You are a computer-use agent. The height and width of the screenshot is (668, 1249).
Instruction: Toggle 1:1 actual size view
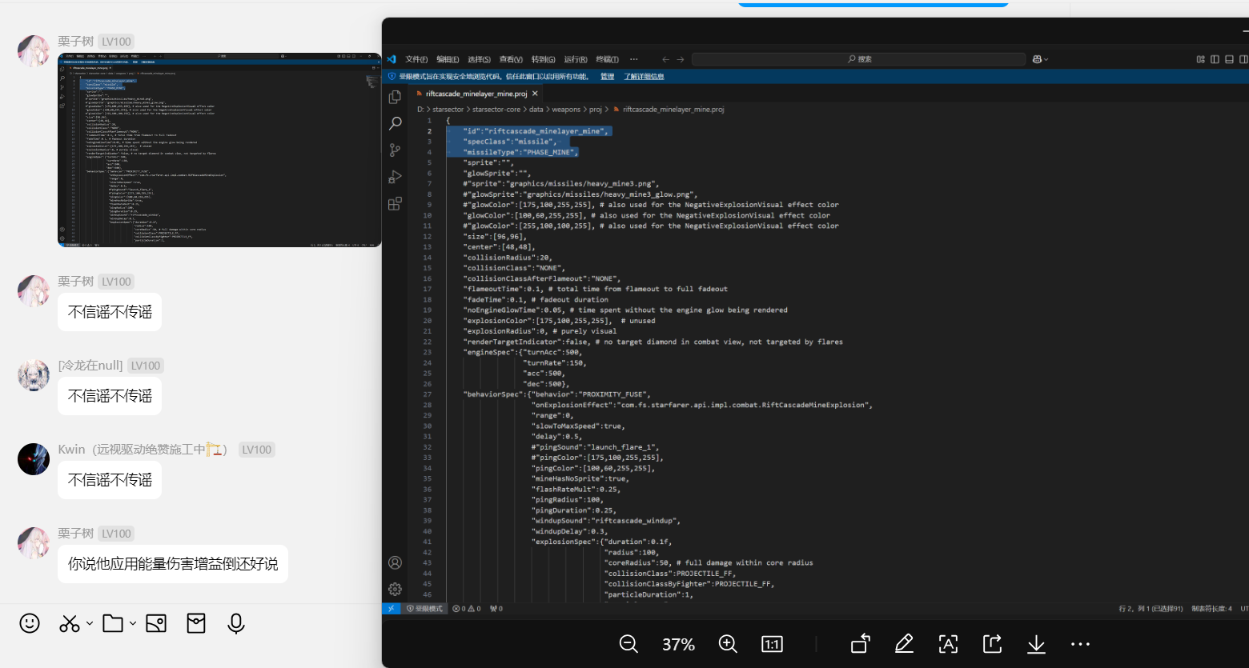click(x=772, y=644)
